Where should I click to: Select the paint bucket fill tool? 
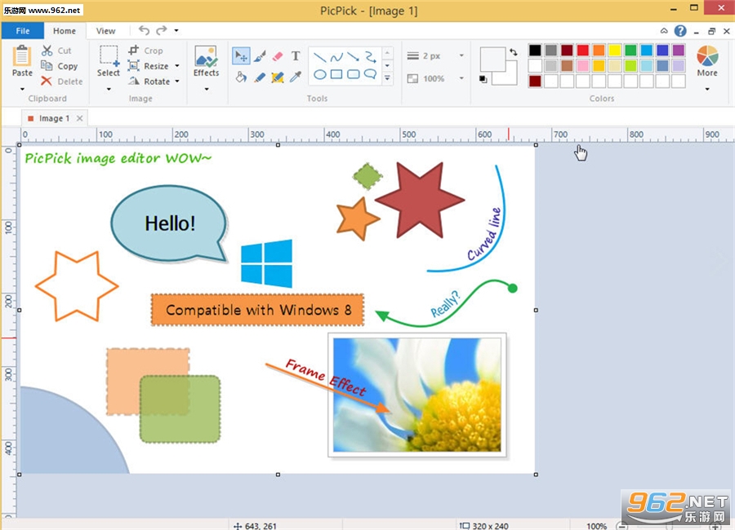[x=241, y=77]
